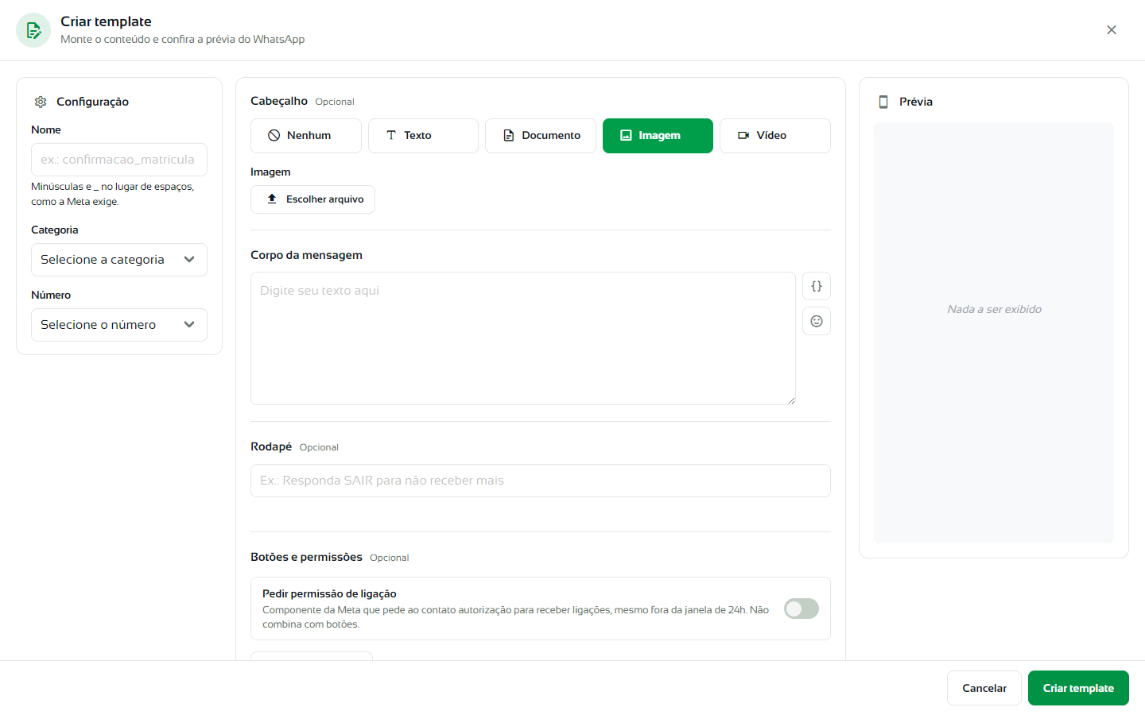Select Imagem header option
Screen dimensions: 1145x715
[658, 136]
